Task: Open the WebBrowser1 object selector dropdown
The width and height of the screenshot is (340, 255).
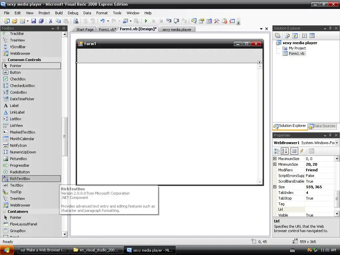Action: pos(337,143)
